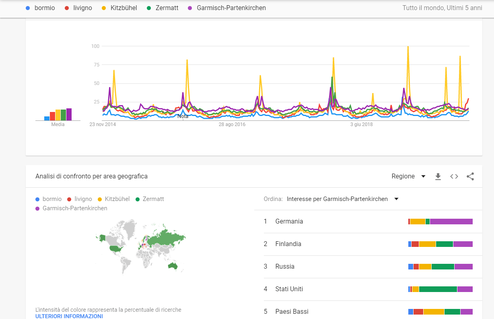494x319 pixels.
Task: Expand the Ordina sort dropdown arrow
Action: click(396, 199)
